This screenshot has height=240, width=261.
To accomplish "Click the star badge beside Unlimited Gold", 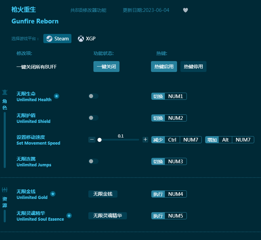I will 53,194.
